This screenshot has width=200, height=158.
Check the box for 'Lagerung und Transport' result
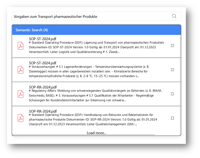(172, 45)
